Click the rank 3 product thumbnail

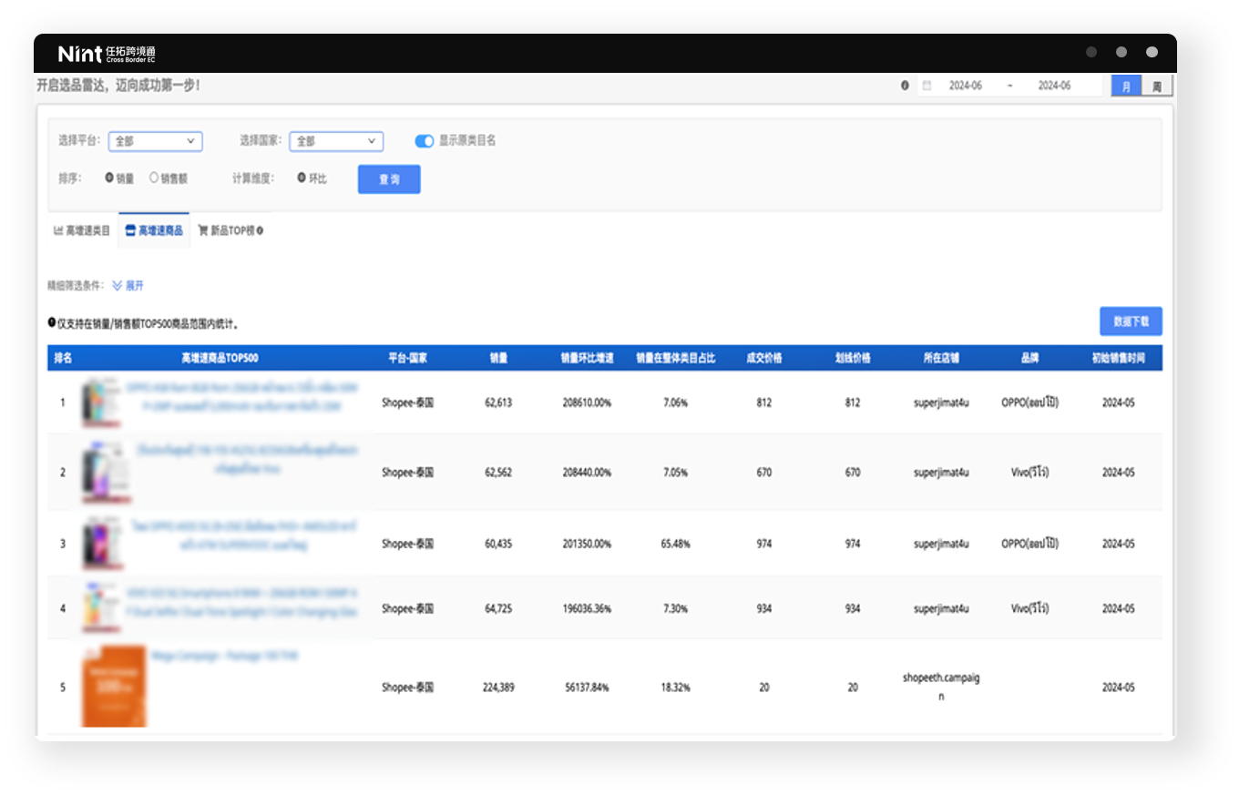point(101,544)
